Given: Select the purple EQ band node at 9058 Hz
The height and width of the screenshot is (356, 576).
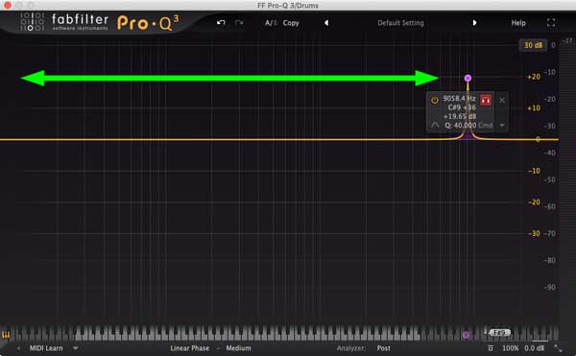Looking at the screenshot, I should 468,78.
